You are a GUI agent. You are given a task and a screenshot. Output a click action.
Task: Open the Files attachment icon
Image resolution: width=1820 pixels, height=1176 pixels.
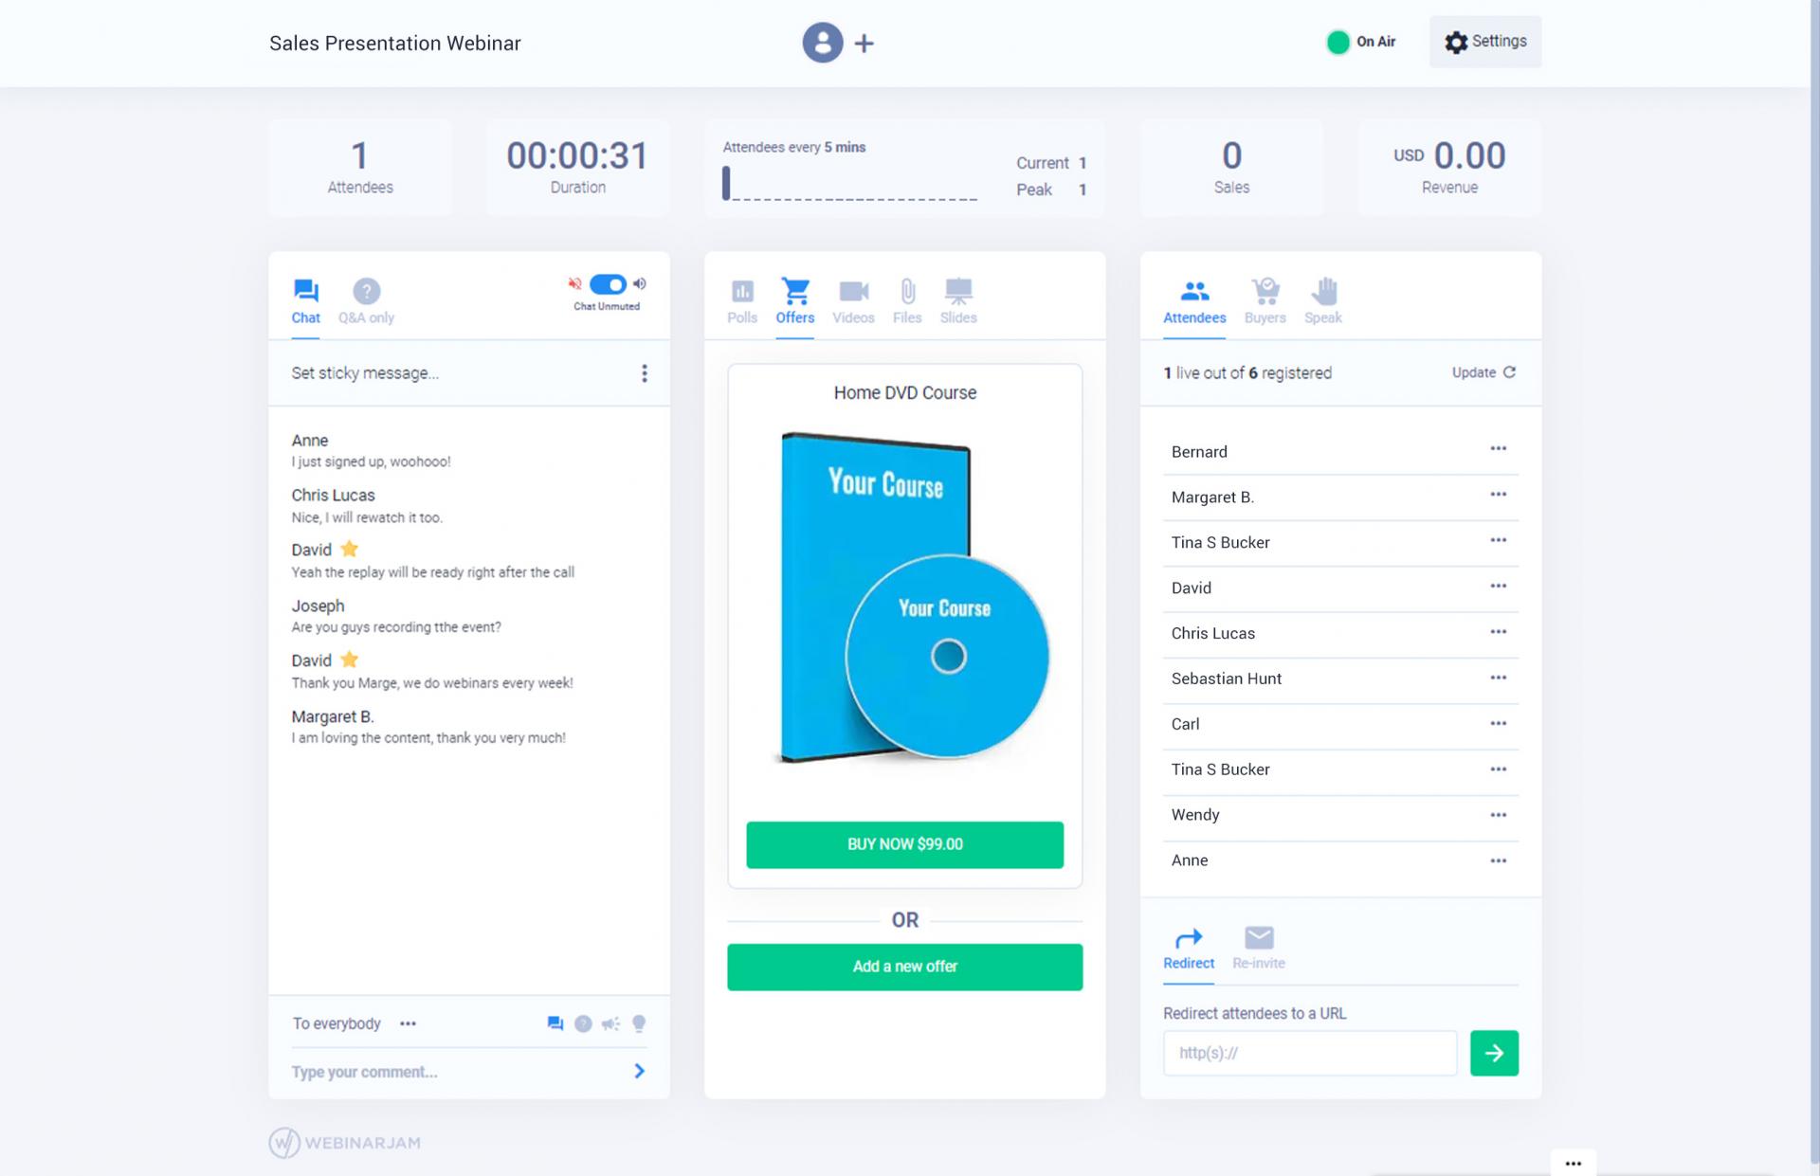pyautogui.click(x=907, y=292)
